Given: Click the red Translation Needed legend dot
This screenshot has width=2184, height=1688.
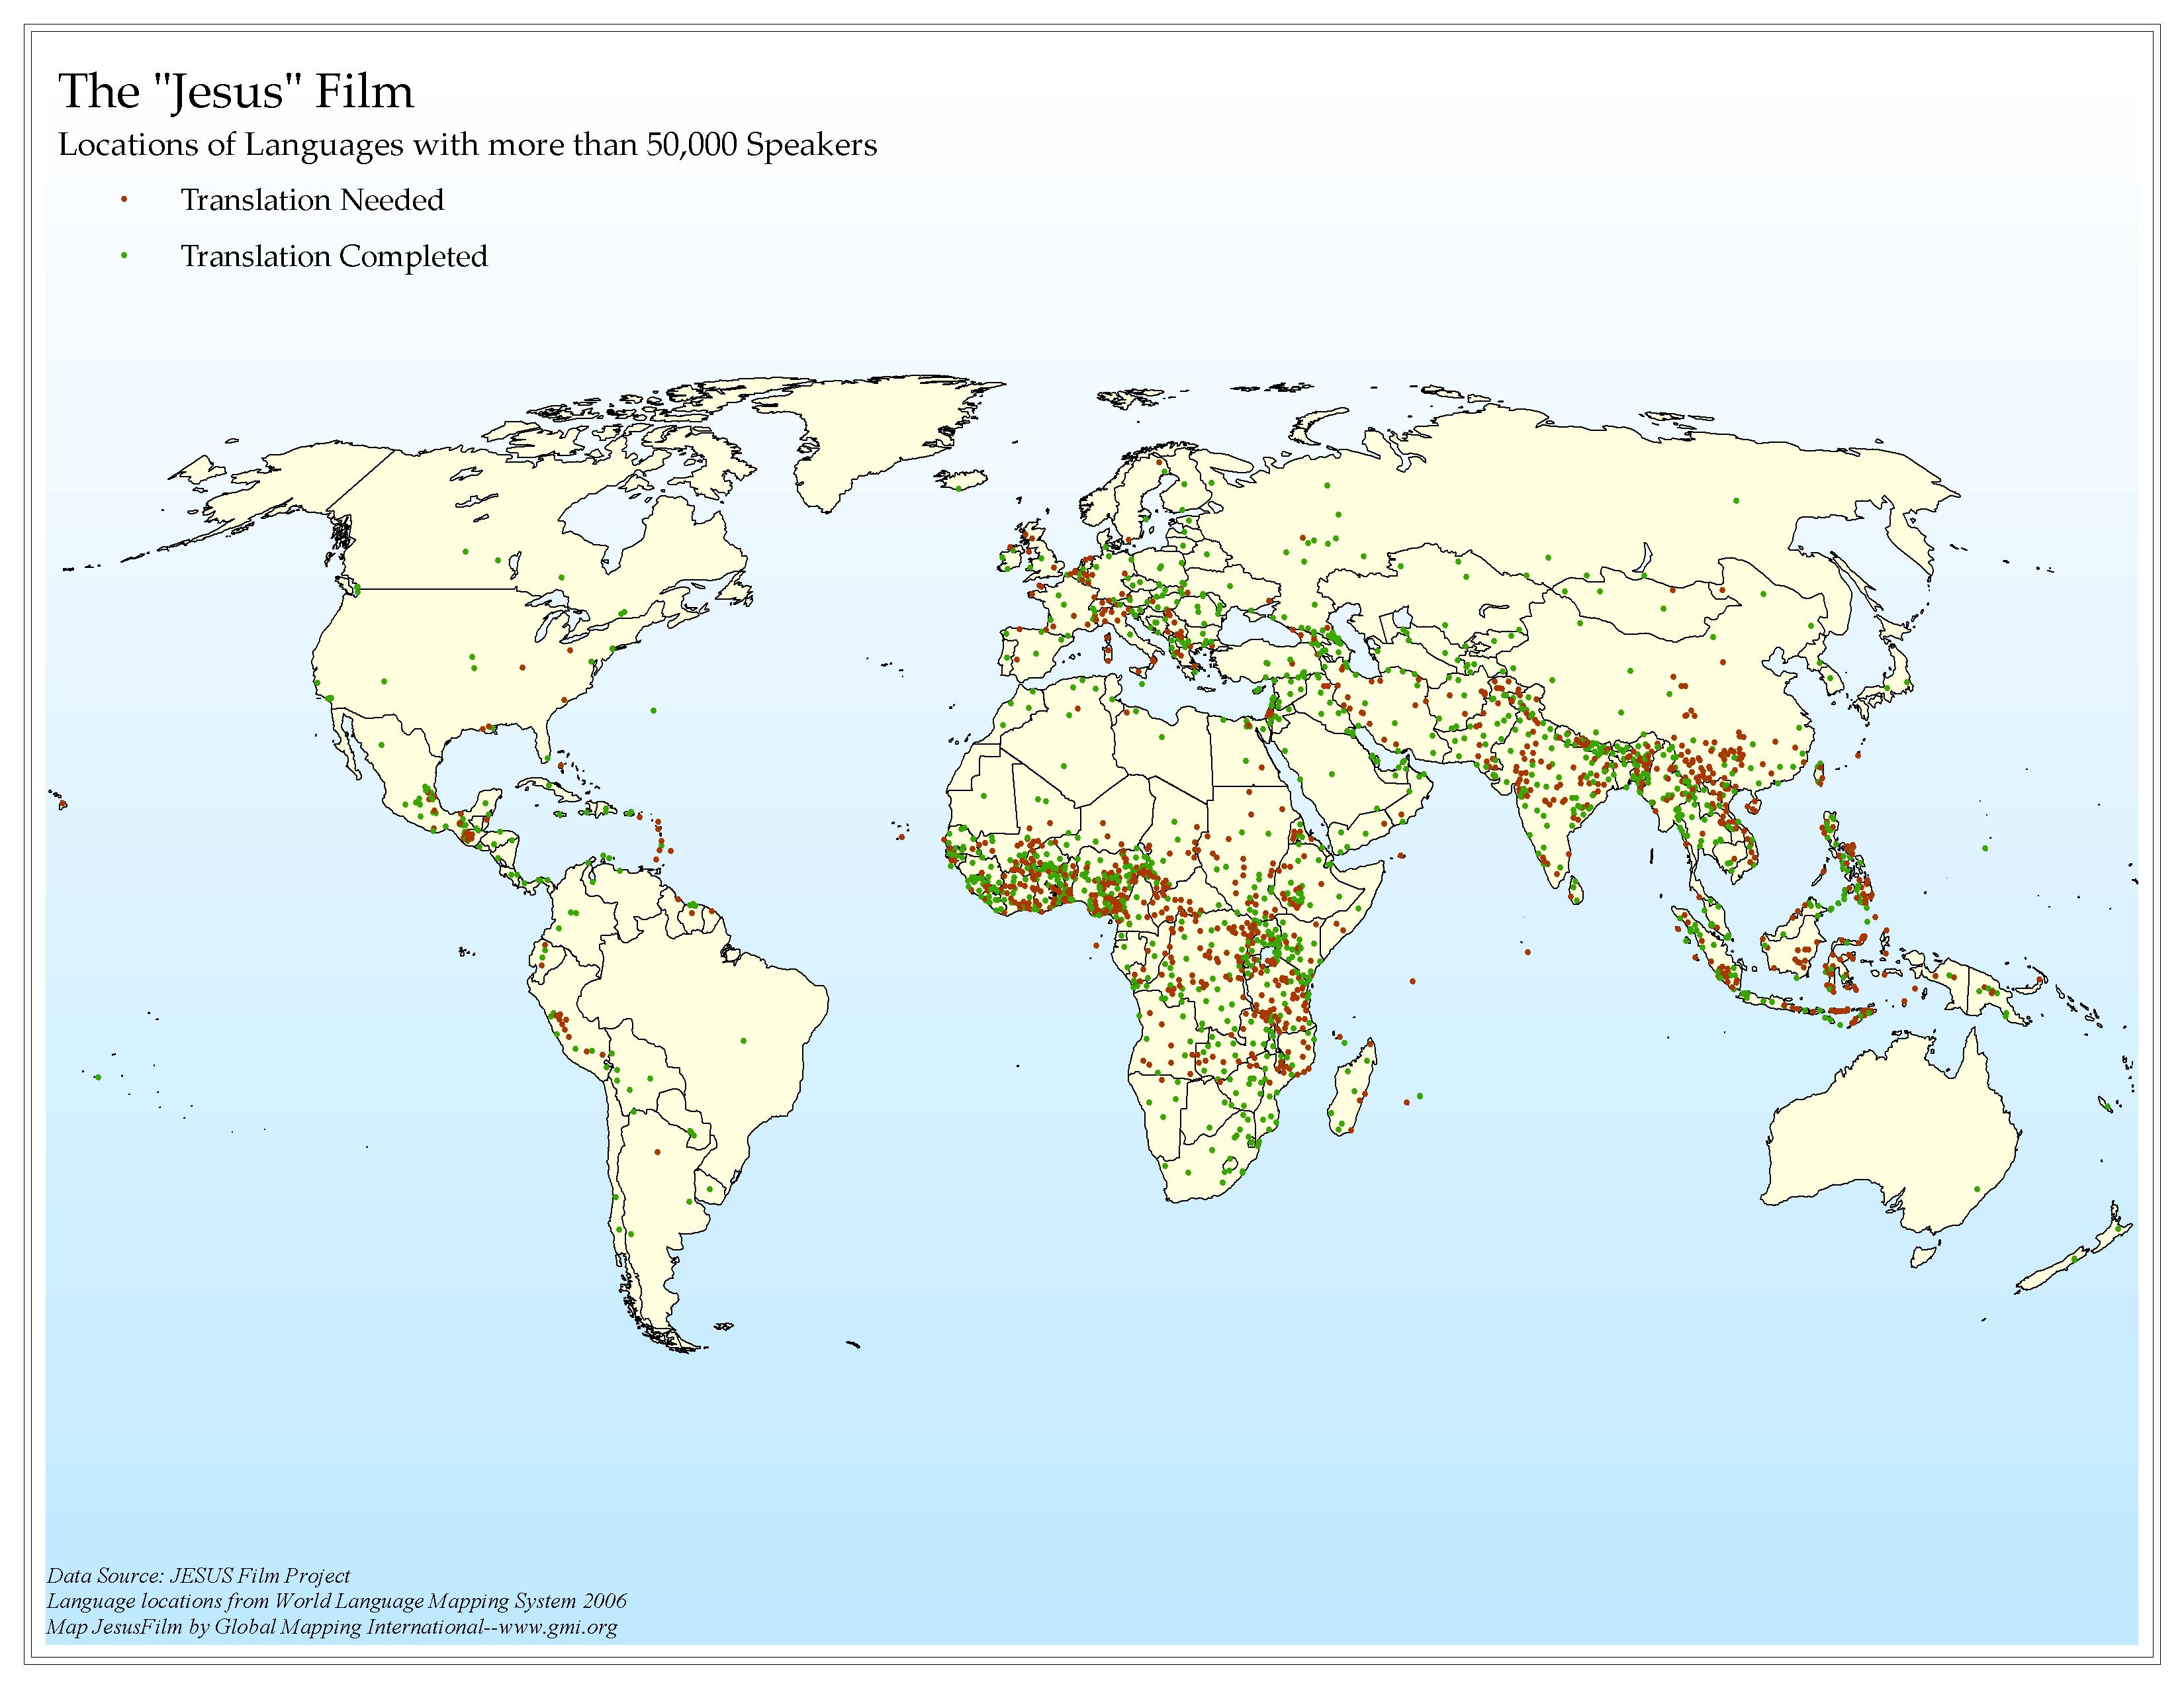Looking at the screenshot, I should [124, 200].
